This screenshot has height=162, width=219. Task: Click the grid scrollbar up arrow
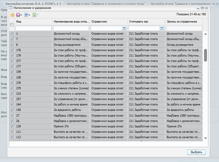pos(205,34)
